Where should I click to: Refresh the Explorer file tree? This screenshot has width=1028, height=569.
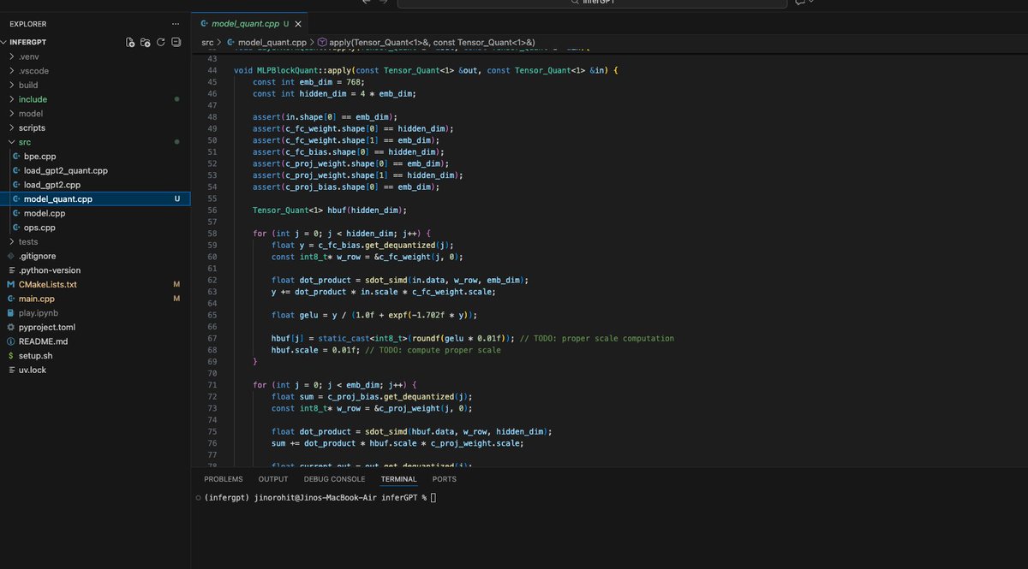(x=160, y=42)
